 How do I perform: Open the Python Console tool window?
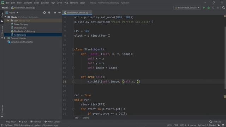(53, 122)
